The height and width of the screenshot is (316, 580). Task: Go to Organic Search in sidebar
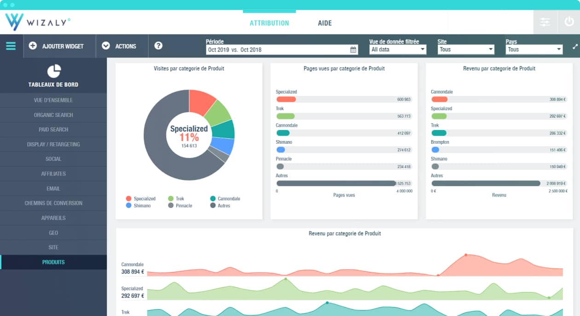[x=53, y=115]
